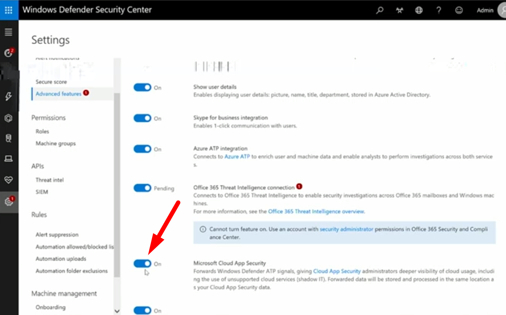Click the "Microsoft Cloud App Security" heading
This screenshot has height=315, width=506.
click(x=229, y=263)
